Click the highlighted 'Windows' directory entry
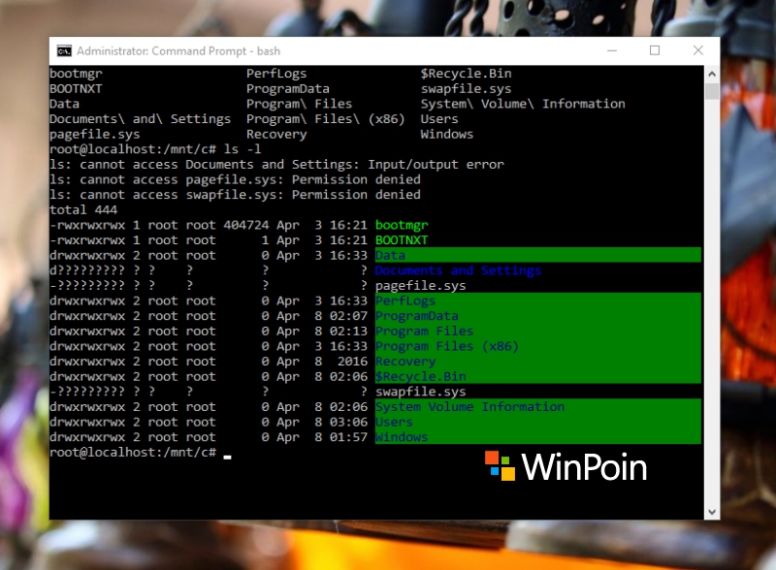 click(402, 437)
